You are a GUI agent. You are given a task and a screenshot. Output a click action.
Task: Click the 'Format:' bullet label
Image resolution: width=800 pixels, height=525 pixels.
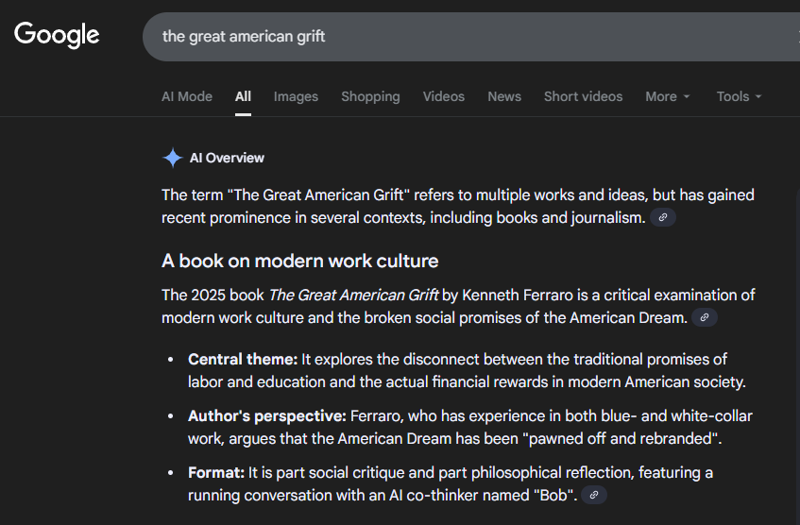point(216,472)
